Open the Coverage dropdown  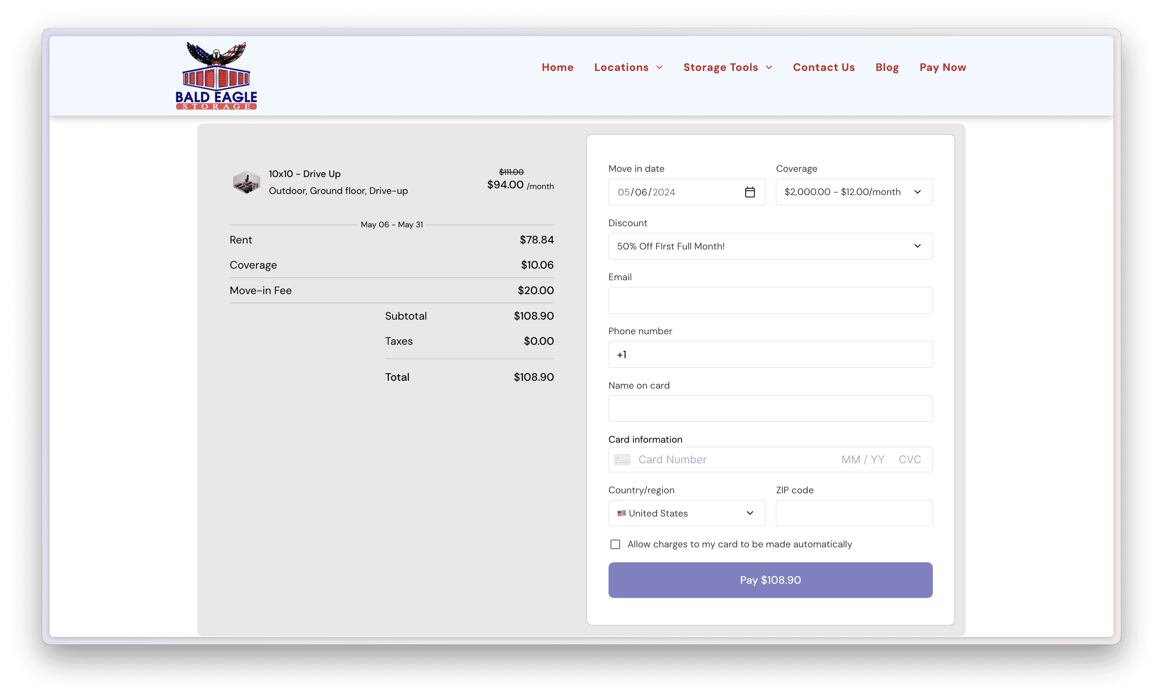853,192
